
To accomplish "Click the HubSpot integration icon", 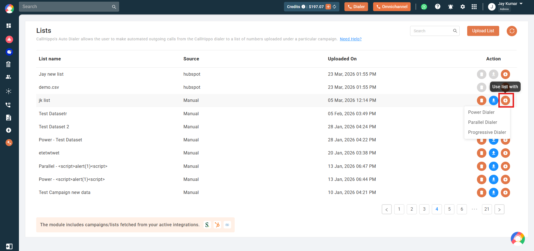I will click(x=217, y=225).
